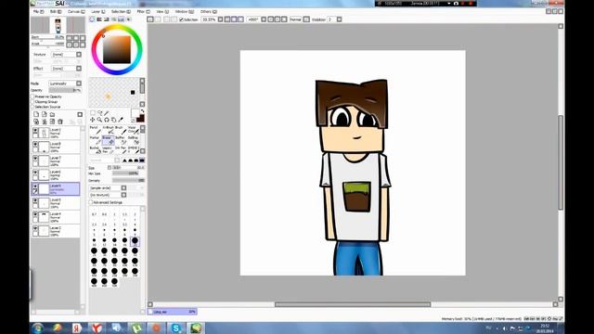Activate the hand pan tool
Viewport: 594px width, 334px height.
(x=113, y=120)
